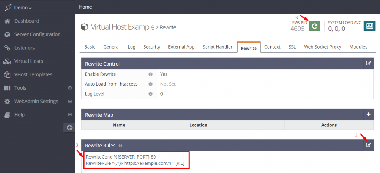Click the Rewrite Rules help icon
The height and width of the screenshot is (173, 380).
(121, 146)
